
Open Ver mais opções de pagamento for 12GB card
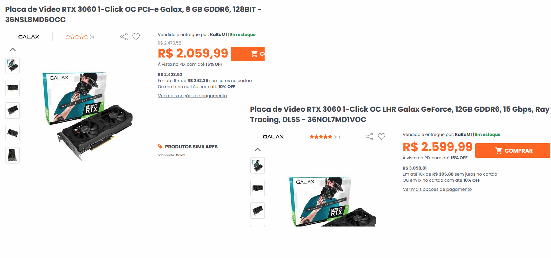(437, 189)
